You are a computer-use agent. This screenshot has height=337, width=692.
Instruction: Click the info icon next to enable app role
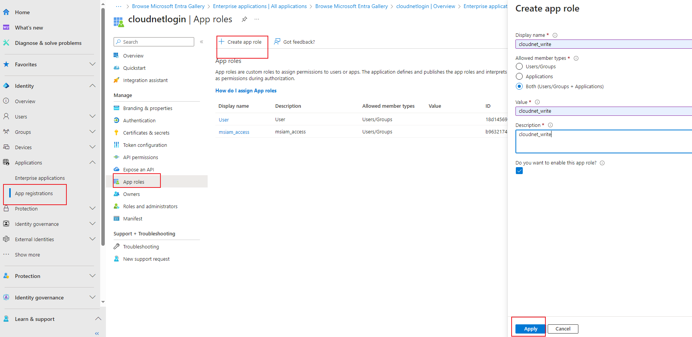coord(602,163)
